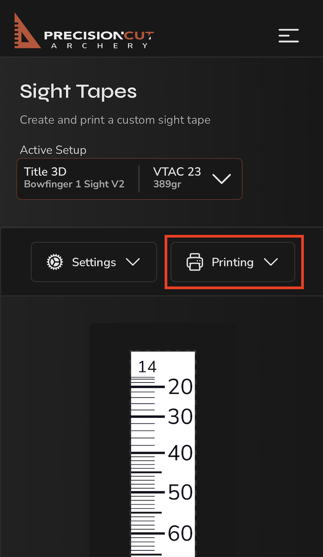This screenshot has height=557, width=323.
Task: Click the printer icon beside Printing
Action: (x=194, y=262)
